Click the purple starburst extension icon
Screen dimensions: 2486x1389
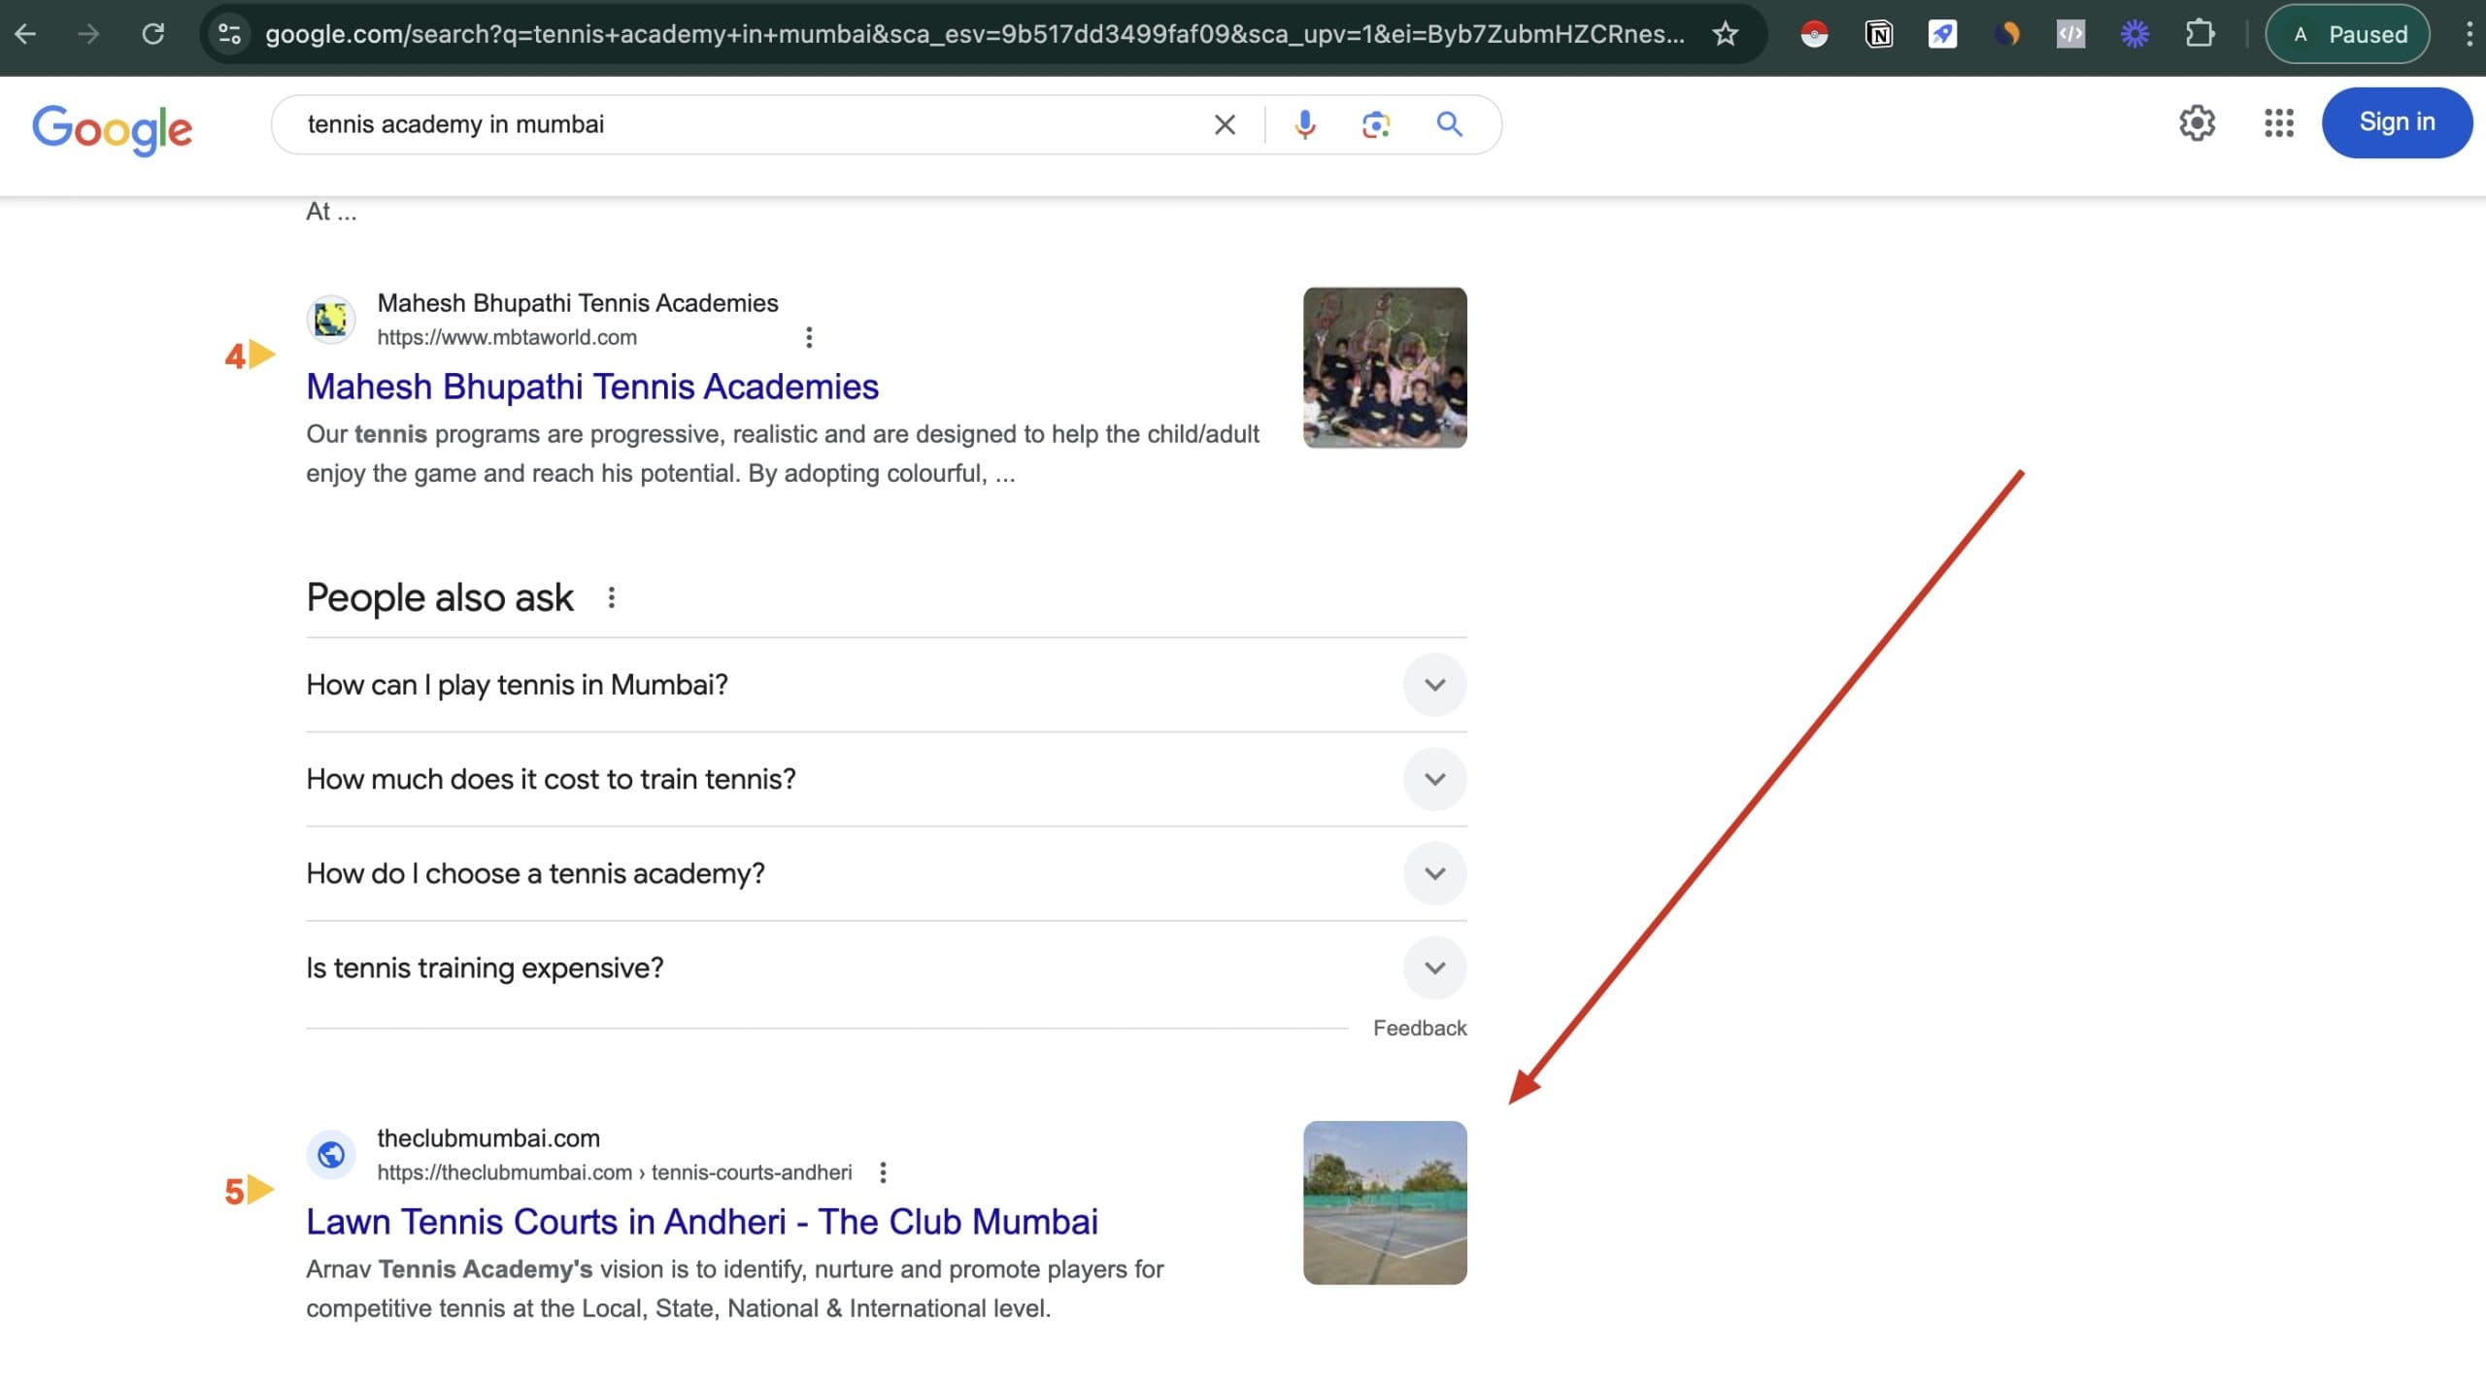click(x=2134, y=35)
